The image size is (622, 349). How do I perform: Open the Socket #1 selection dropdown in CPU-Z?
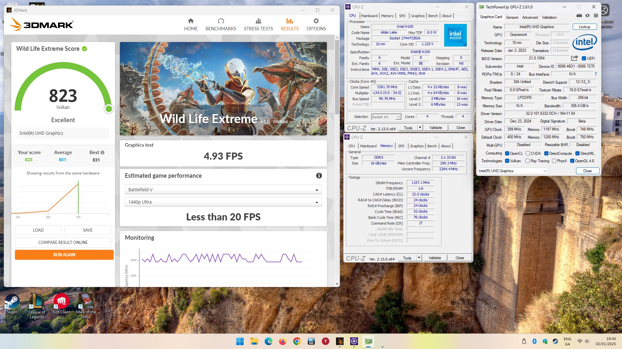click(386, 117)
